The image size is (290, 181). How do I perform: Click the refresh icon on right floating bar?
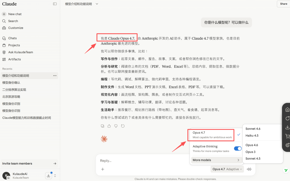click(x=287, y=118)
